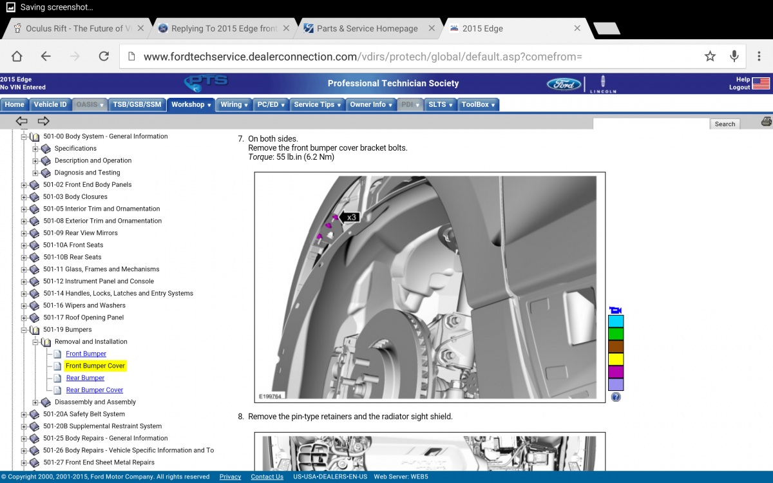773x483 pixels.
Task: Click the blue help question mark icon
Action: click(616, 397)
